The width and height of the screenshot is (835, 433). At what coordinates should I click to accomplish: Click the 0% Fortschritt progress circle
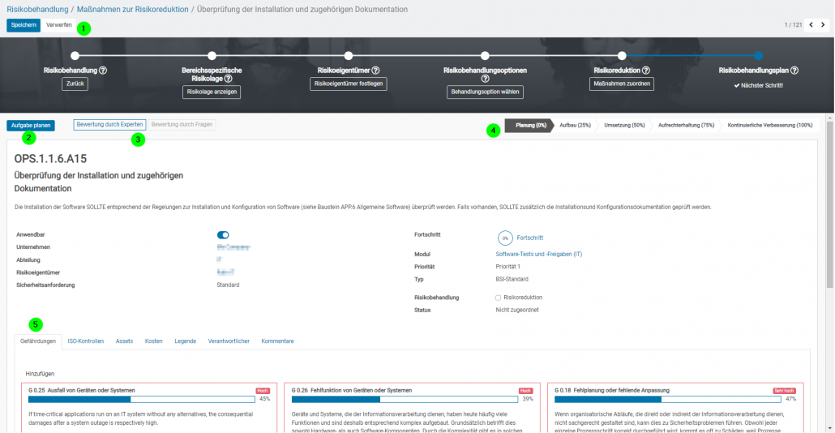point(504,238)
